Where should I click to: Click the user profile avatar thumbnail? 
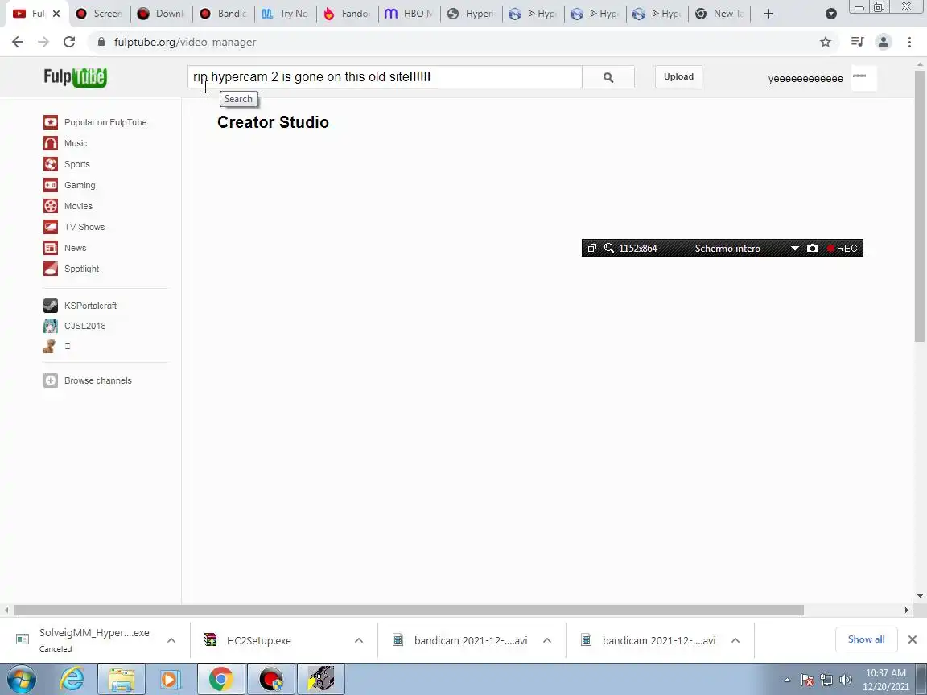pyautogui.click(x=863, y=78)
